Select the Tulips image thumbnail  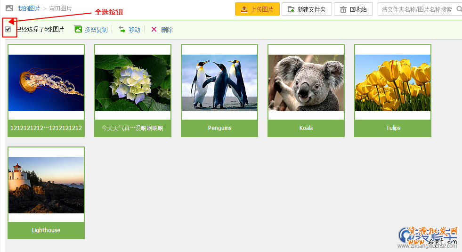coord(393,83)
